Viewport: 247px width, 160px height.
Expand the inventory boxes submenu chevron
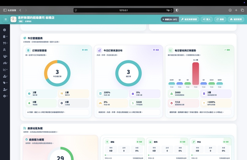7,76
